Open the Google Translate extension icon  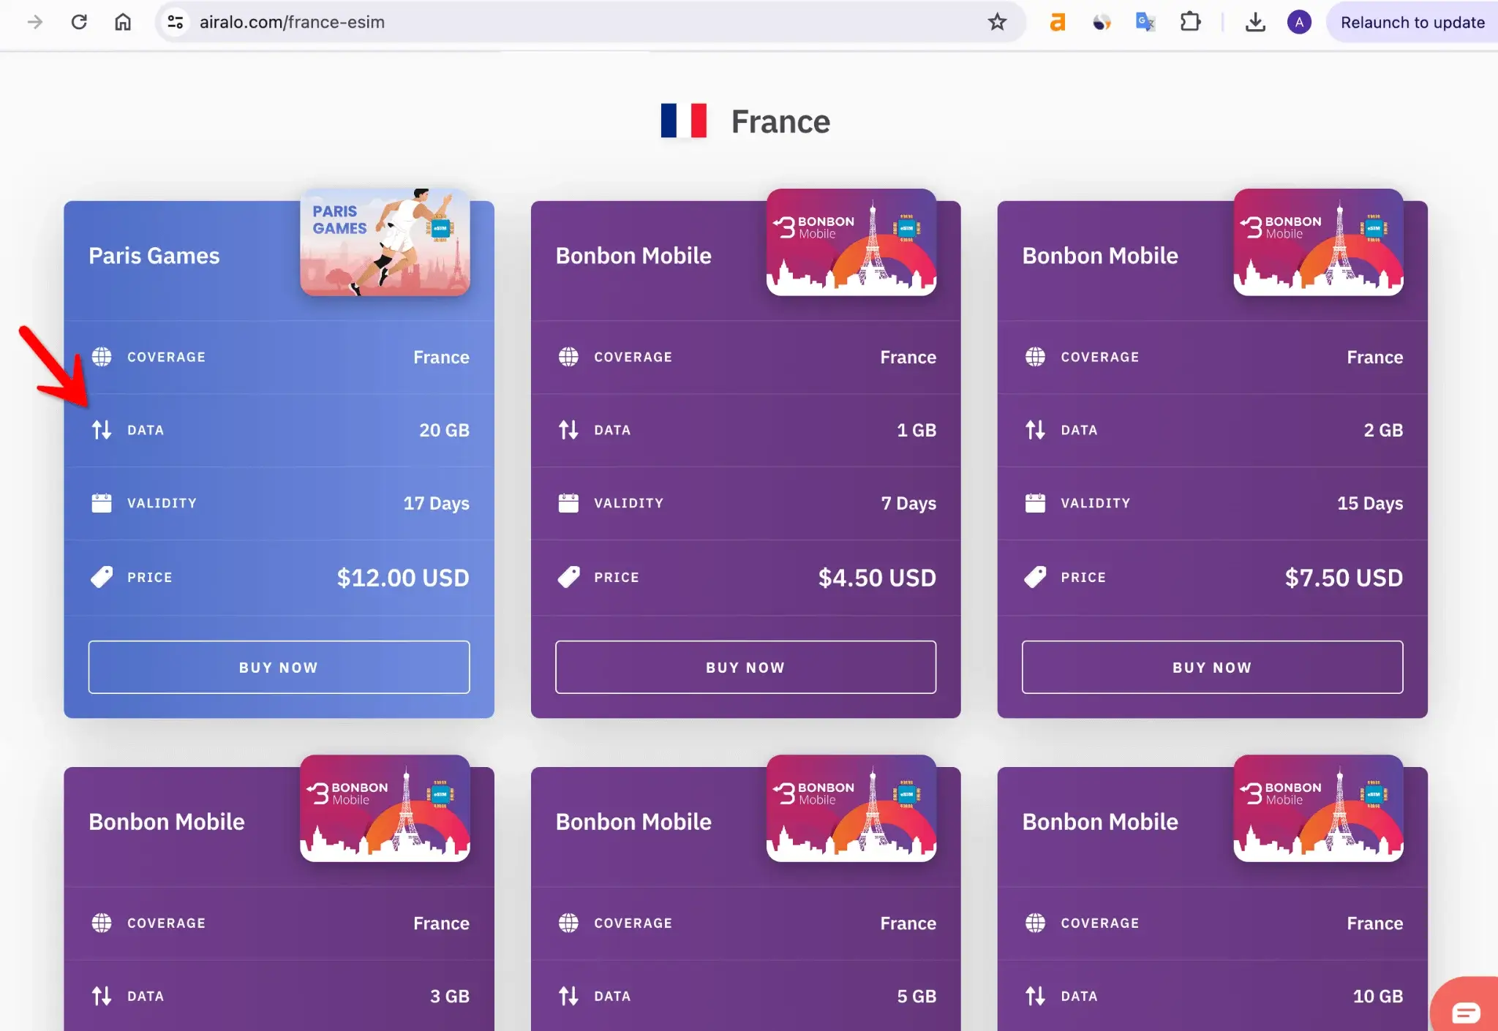point(1145,22)
